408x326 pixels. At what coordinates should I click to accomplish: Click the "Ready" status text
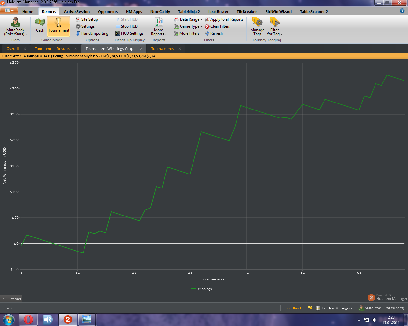[x=7, y=308]
